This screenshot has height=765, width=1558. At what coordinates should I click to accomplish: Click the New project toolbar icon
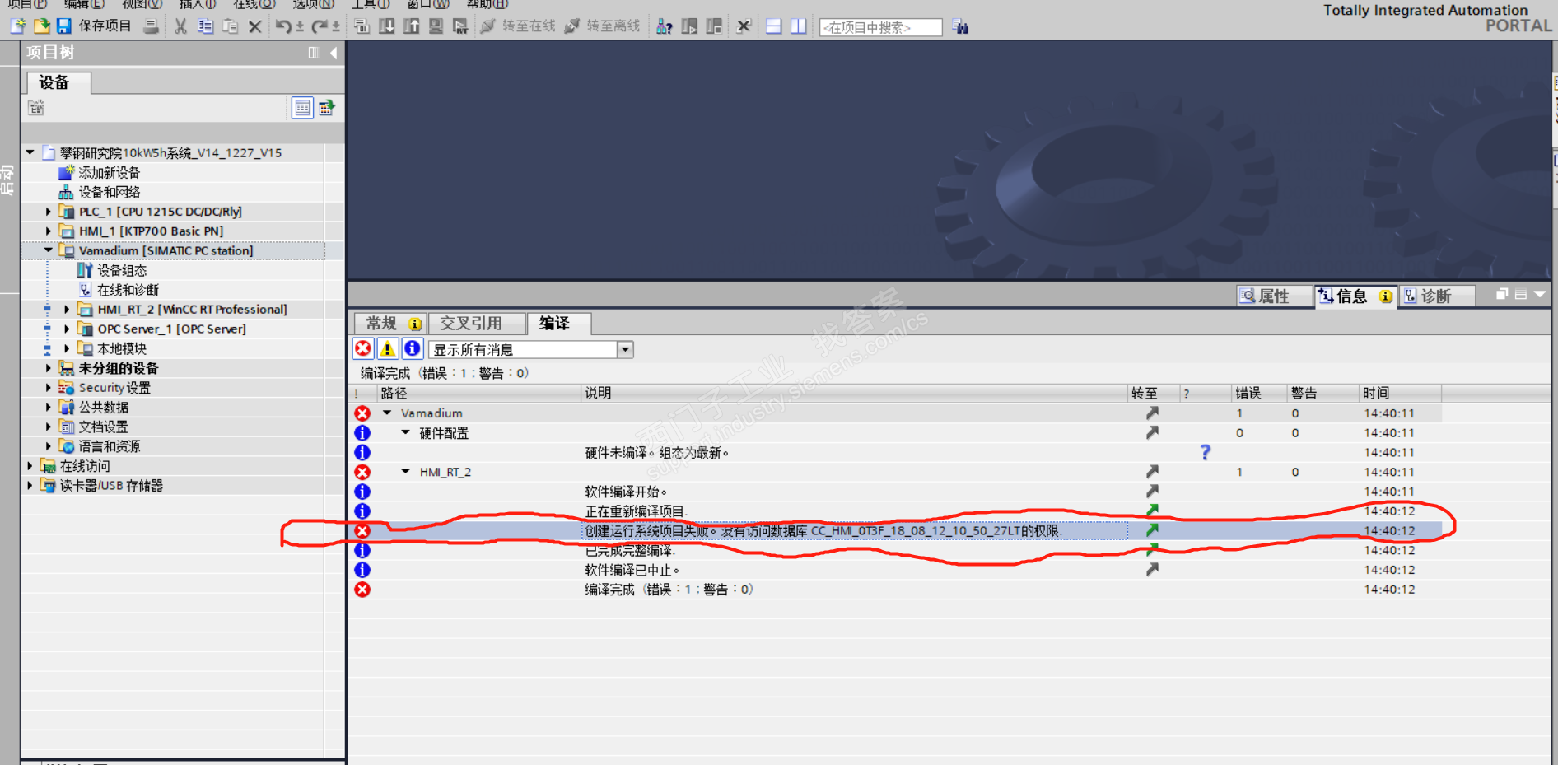[17, 26]
